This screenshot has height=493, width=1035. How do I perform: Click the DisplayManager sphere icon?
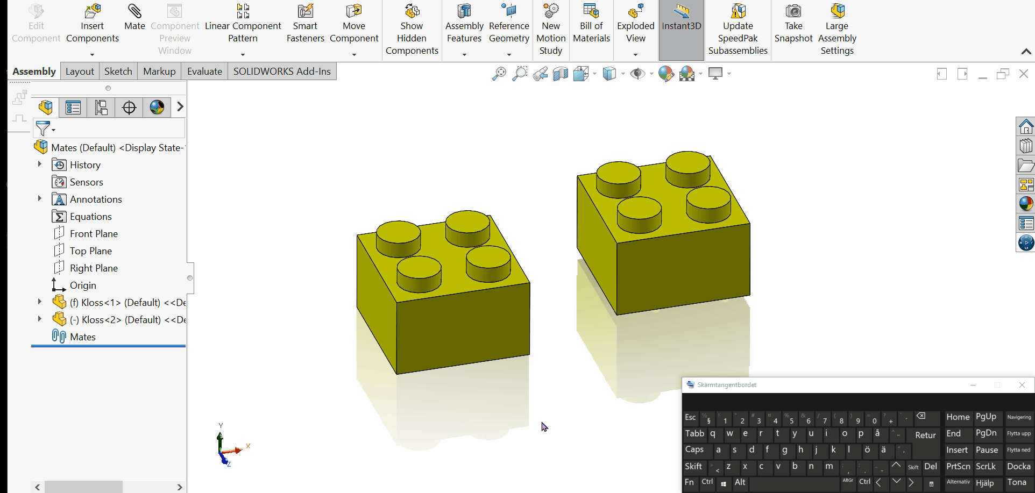[157, 108]
